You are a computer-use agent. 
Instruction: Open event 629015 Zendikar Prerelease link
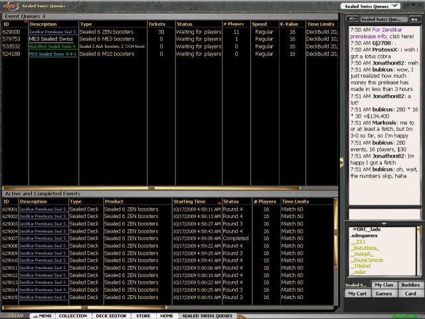pos(42,297)
